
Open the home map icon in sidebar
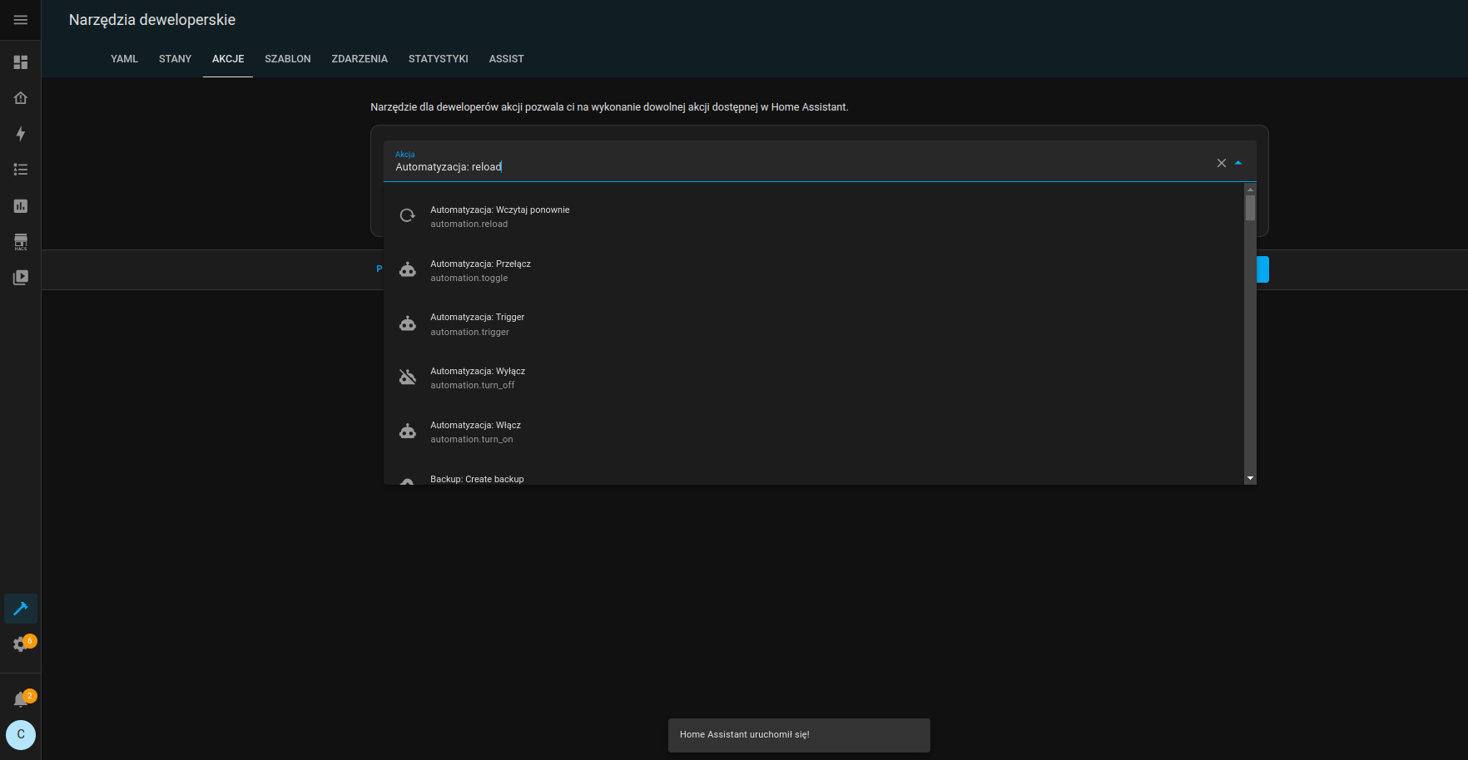21,98
